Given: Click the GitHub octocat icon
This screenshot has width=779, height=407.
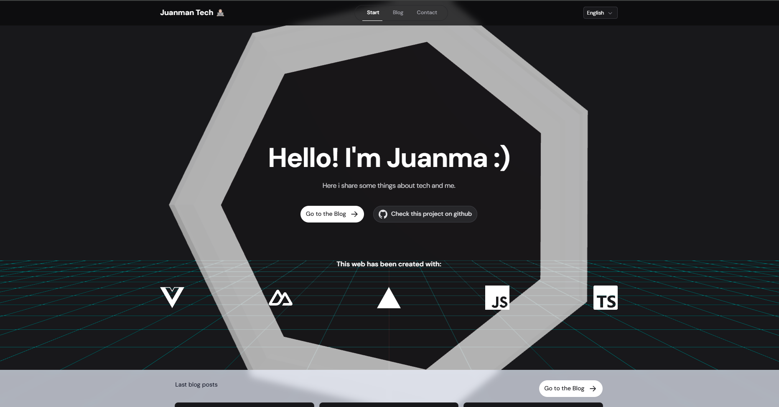Looking at the screenshot, I should [383, 214].
